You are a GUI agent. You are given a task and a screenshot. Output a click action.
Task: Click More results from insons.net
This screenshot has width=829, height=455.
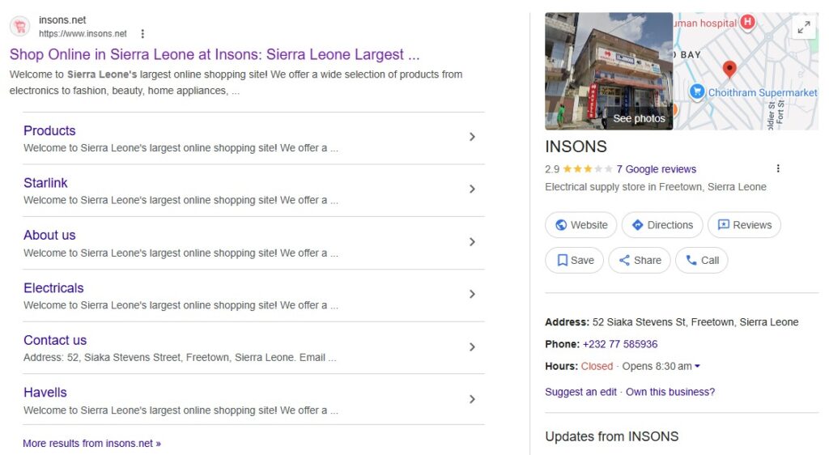point(92,444)
